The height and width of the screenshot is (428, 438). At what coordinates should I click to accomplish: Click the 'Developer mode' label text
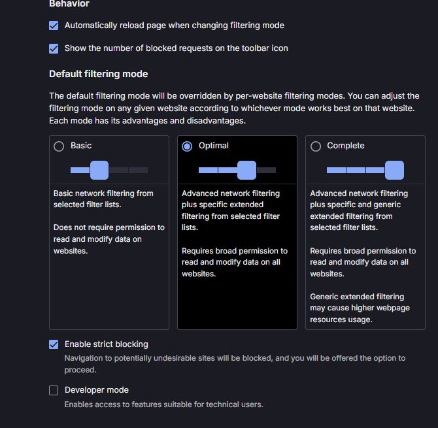[x=97, y=390]
